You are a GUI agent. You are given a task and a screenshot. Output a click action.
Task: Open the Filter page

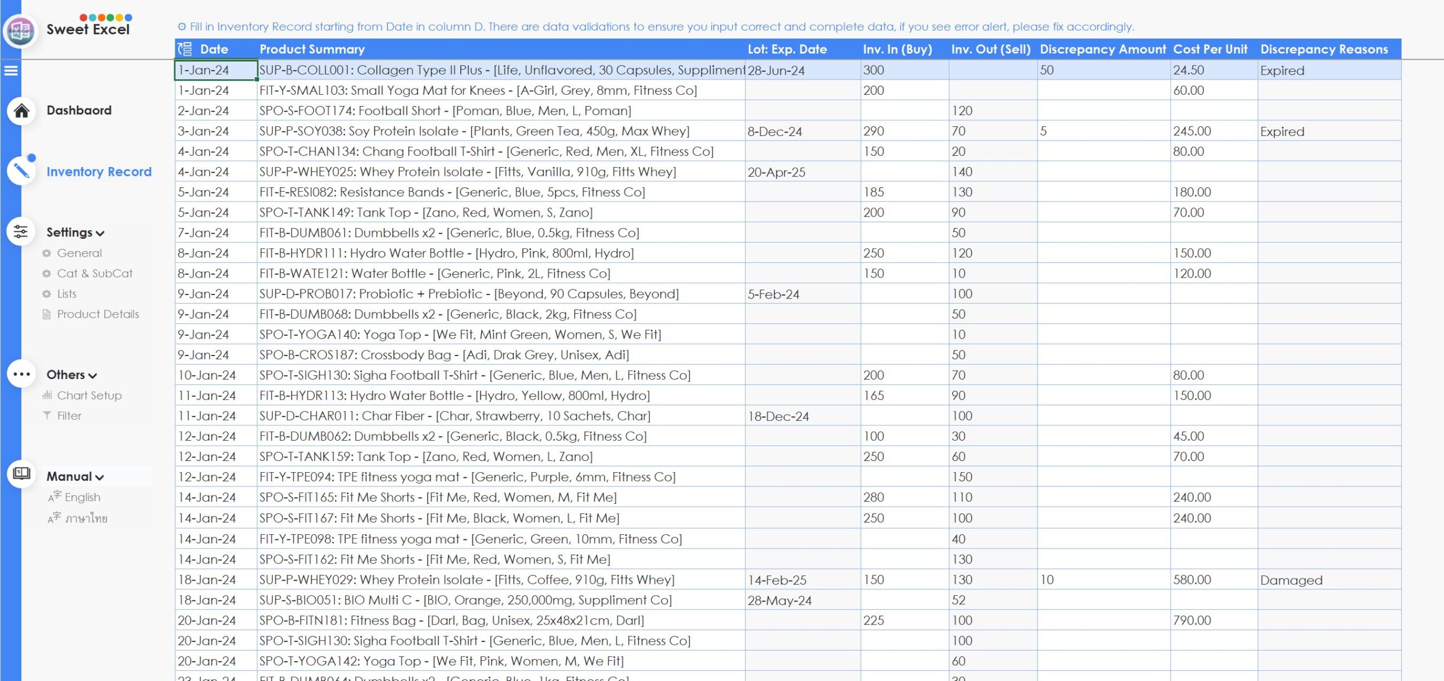(x=69, y=416)
